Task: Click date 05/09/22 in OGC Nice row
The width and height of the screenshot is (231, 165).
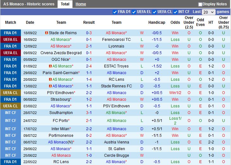Action: pyautogui.click(x=30, y=60)
